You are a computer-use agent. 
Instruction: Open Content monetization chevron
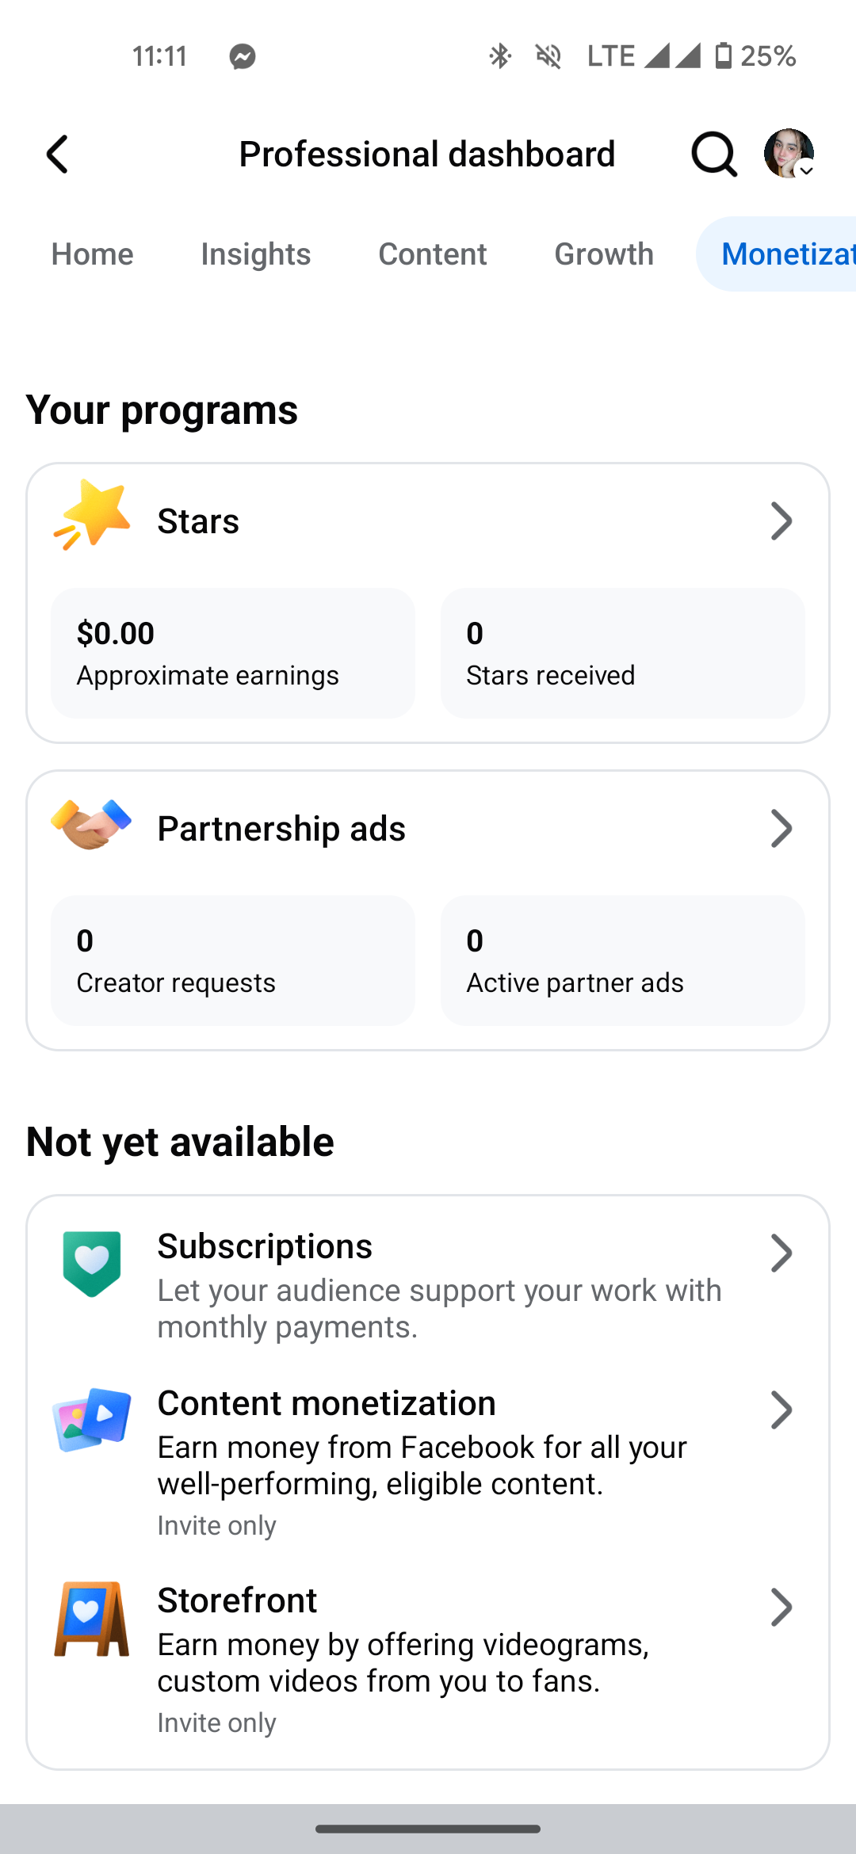click(781, 1410)
